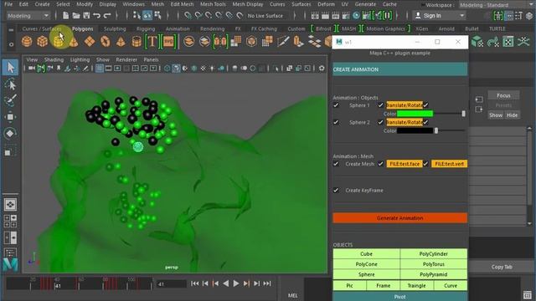Click the Curve button in OBJECTS
This screenshot has height=301, width=536.
click(x=451, y=286)
